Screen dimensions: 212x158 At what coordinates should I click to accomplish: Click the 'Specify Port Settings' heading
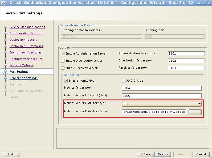pos(22,13)
